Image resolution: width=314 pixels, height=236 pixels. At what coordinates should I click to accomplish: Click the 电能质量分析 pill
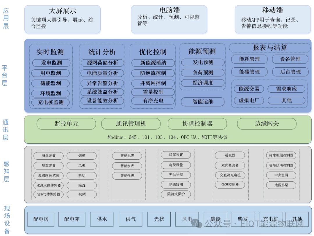pos(102,73)
